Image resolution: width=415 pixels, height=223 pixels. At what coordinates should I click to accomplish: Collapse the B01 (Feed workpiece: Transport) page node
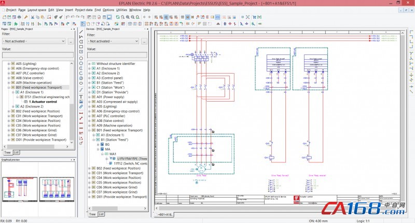click(x=9, y=87)
